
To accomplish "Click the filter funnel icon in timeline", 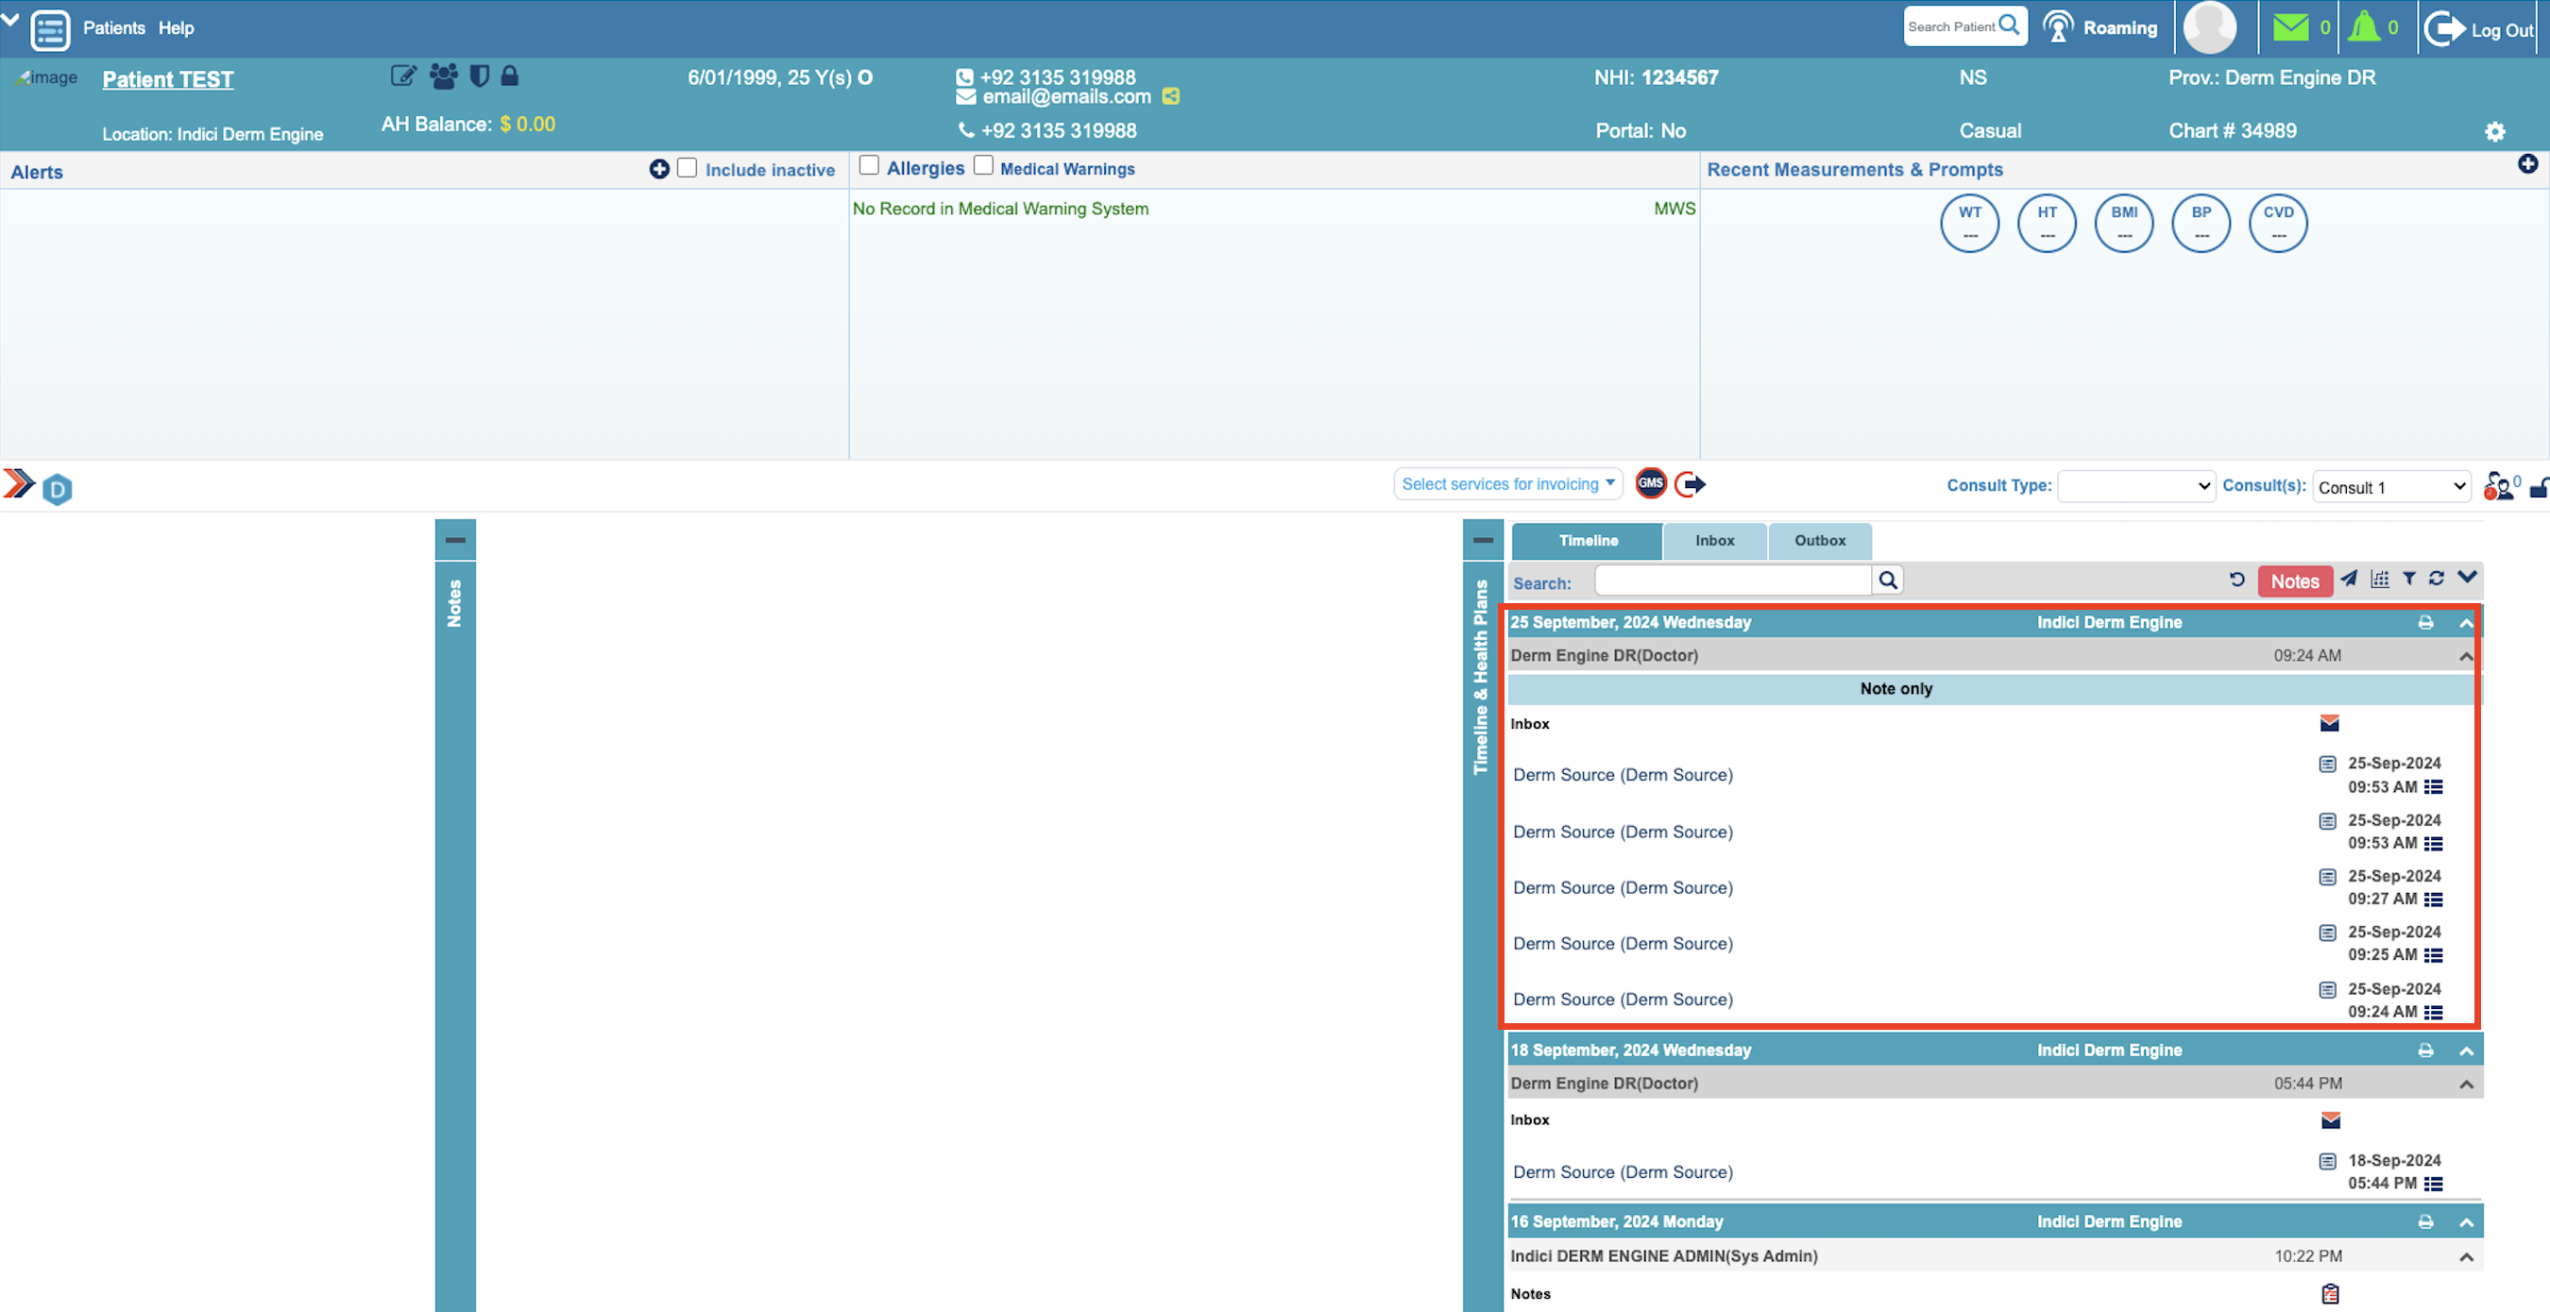I will pos(2409,579).
